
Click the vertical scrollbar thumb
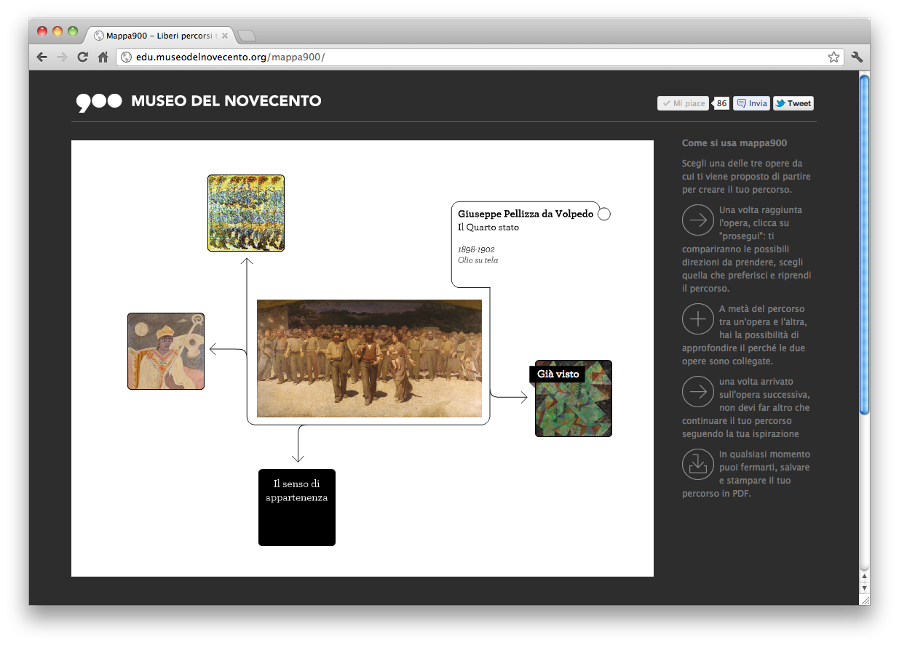pyautogui.click(x=864, y=244)
